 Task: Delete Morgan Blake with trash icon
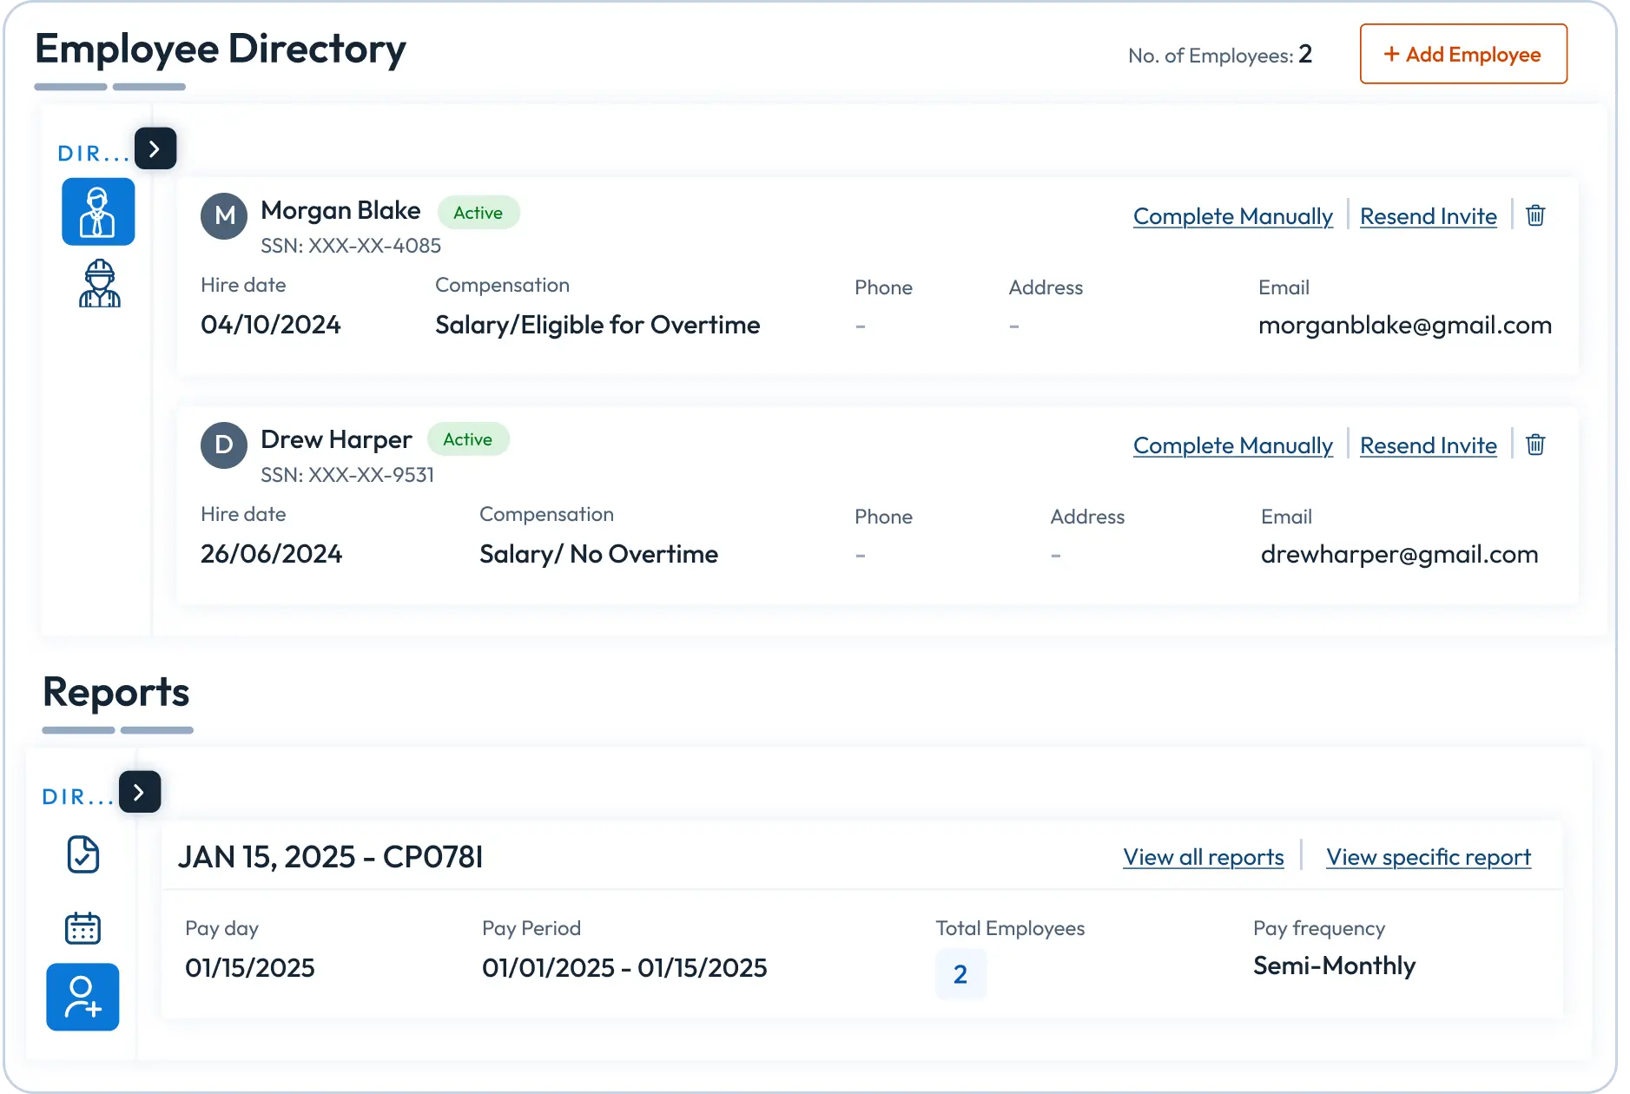pos(1535,215)
